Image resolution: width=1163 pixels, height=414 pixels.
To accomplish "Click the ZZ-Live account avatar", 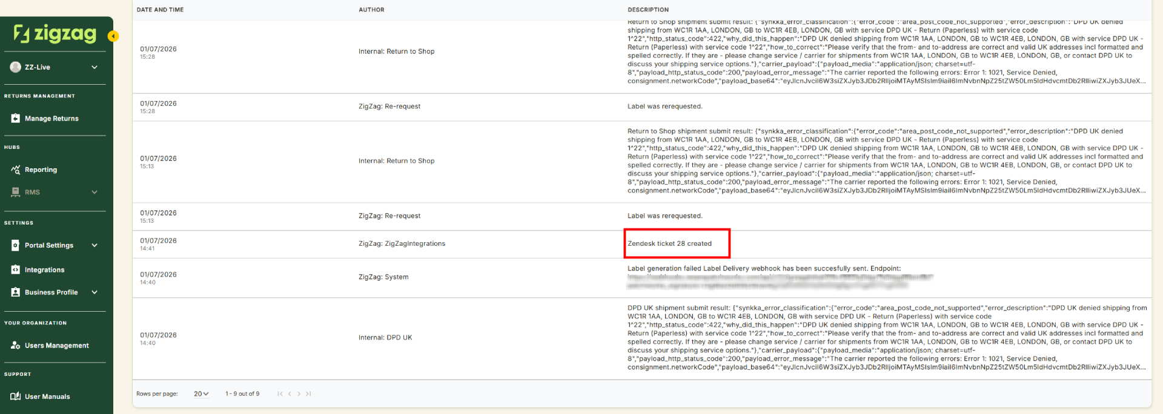I will (15, 67).
